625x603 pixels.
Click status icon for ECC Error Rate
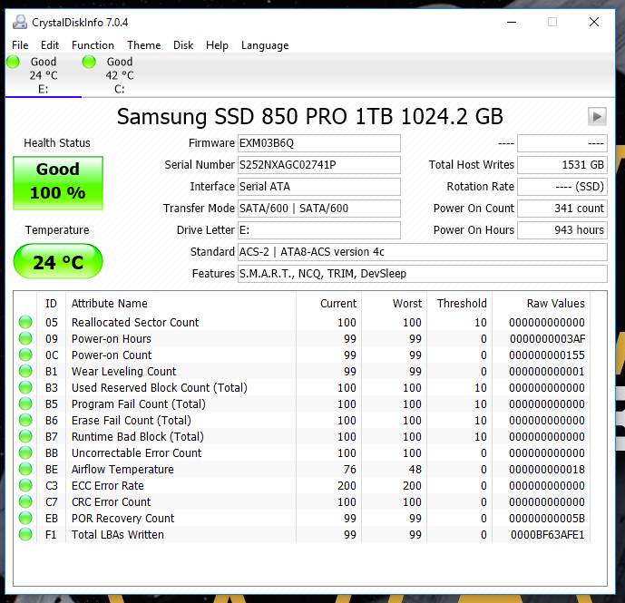(25, 485)
